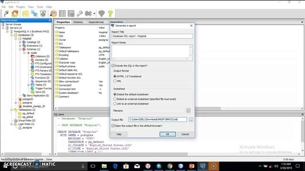Image resolution: width=305 pixels, height=171 pixels.
Task: Click the Output file path field
Action: point(158,119)
